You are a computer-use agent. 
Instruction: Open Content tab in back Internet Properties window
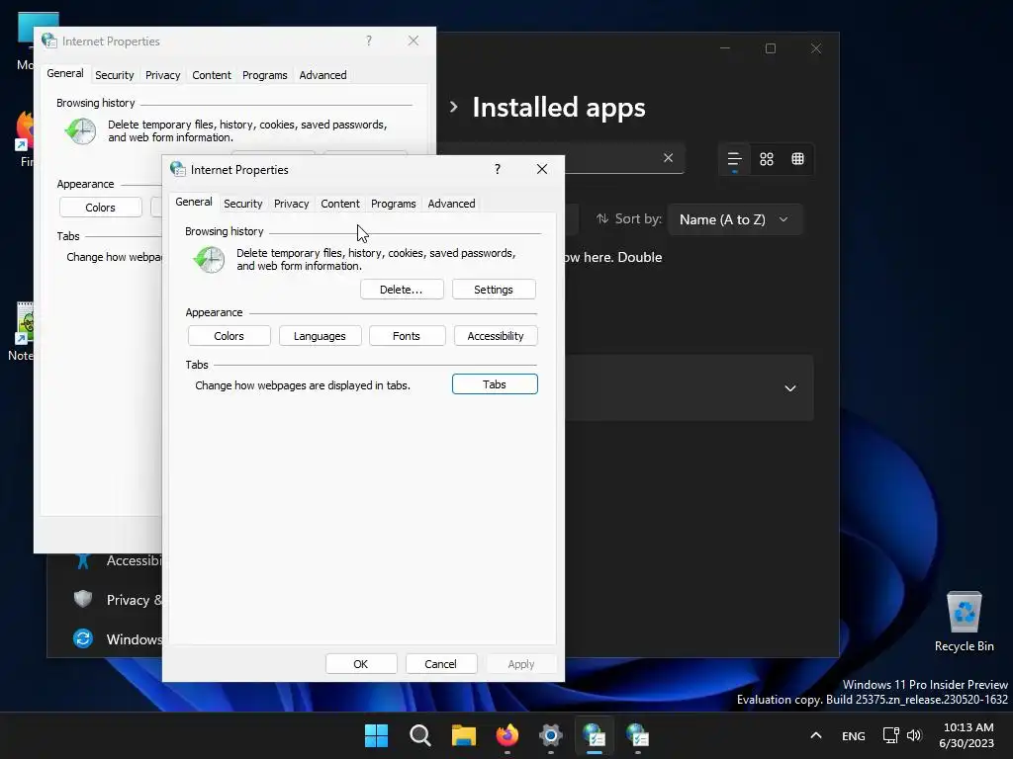212,75
